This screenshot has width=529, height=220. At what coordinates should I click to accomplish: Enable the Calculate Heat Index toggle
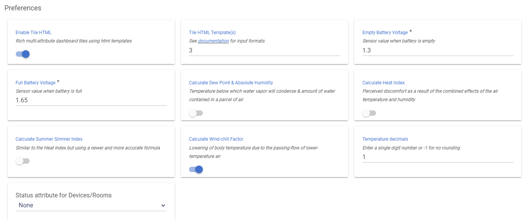pyautogui.click(x=369, y=113)
